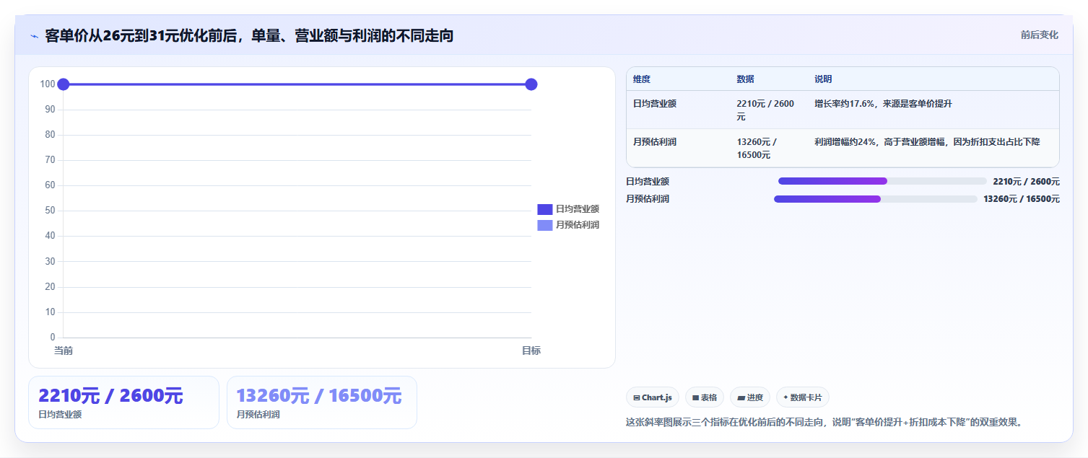Screen dimensions: 1088x458
Task: Click the Chart.js chip icon
Action: [x=637, y=397]
